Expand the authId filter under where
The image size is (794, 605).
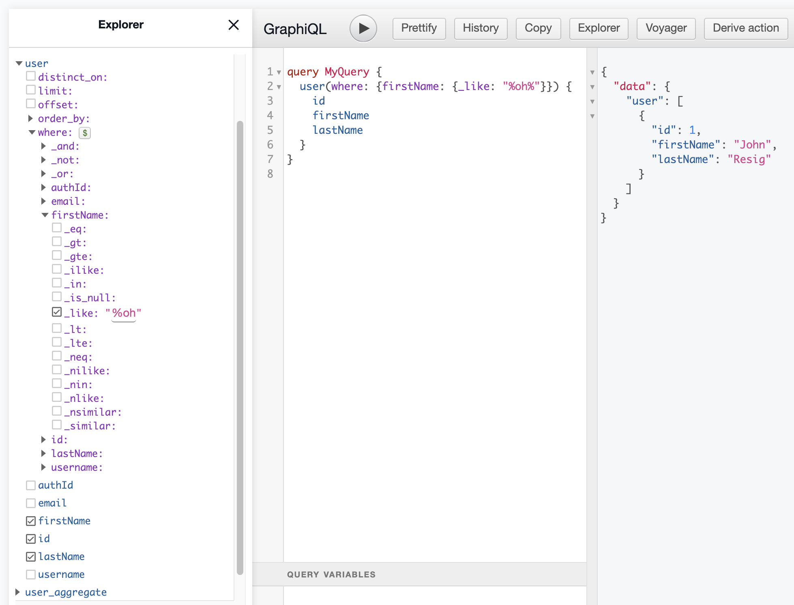43,187
